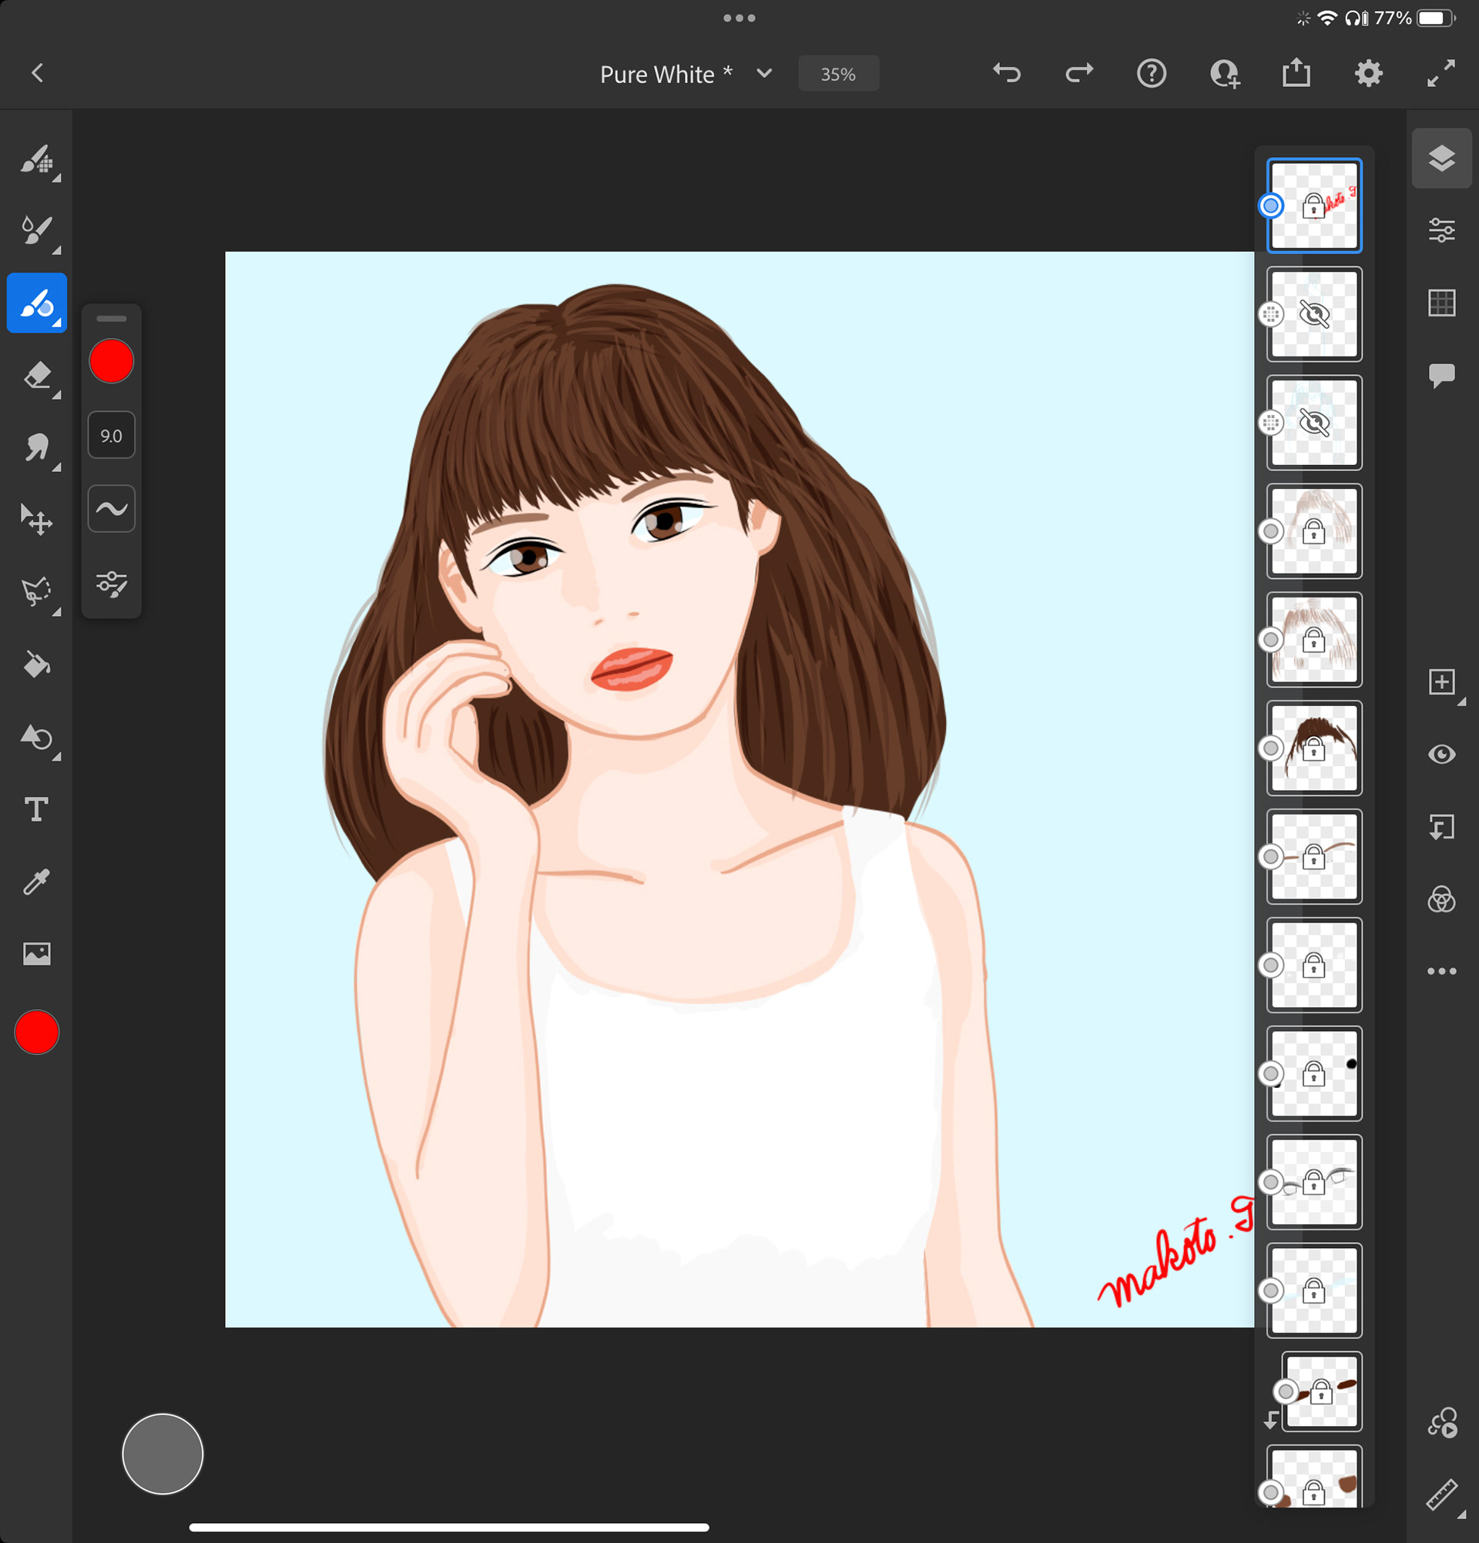This screenshot has height=1543, width=1479.
Task: Expand the Pure White document title menu
Action: tap(763, 73)
